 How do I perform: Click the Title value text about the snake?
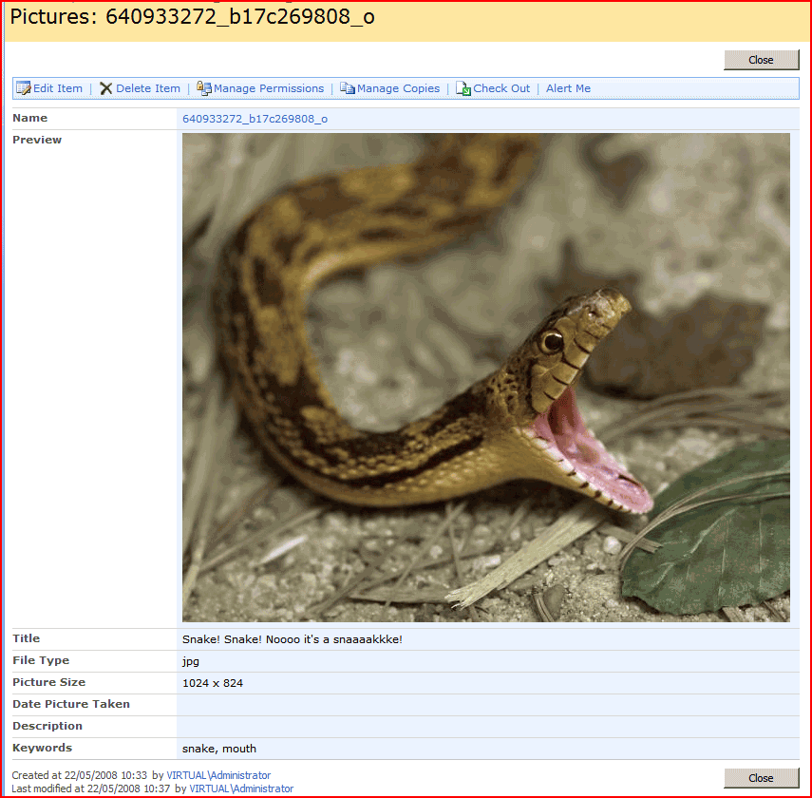tap(292, 639)
